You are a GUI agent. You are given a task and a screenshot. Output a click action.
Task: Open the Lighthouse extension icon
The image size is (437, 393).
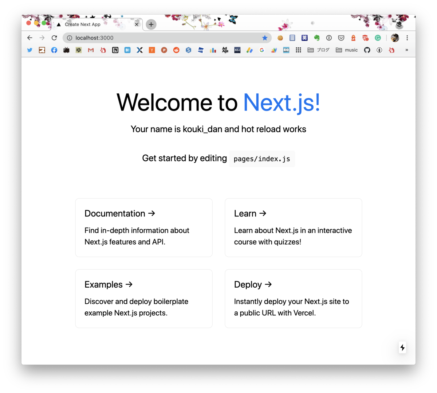pos(353,38)
